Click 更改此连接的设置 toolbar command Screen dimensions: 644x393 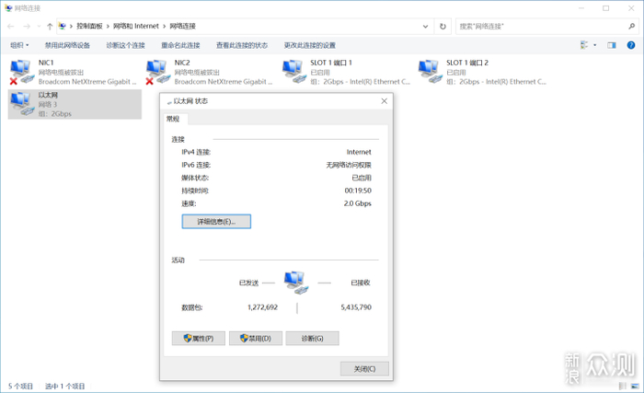310,45
